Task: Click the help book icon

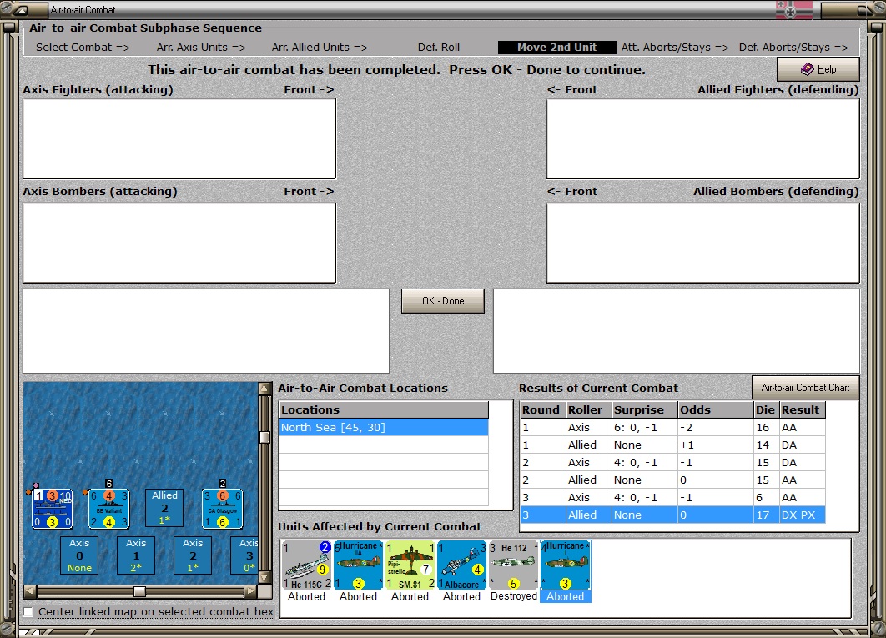Action: tap(808, 69)
